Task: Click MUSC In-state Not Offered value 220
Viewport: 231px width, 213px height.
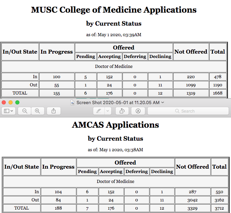Action: click(191, 77)
